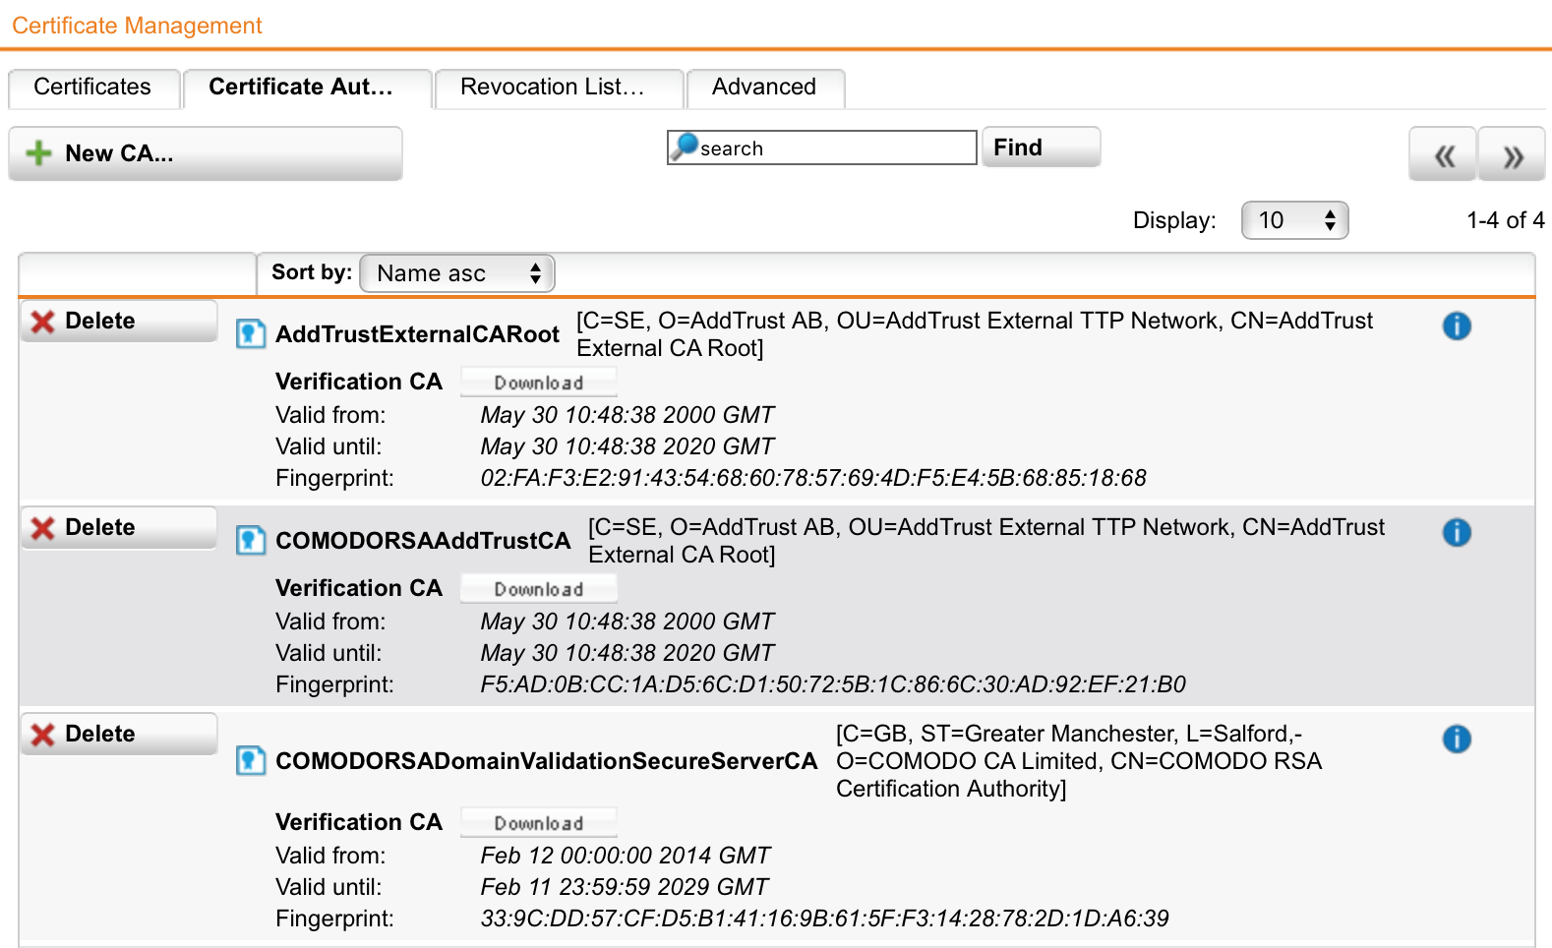Click the New CA button

[205, 153]
